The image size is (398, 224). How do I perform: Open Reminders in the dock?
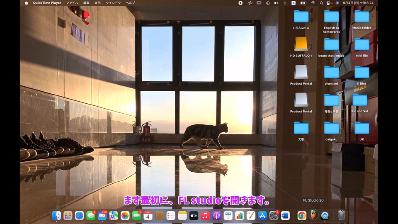(x=171, y=216)
